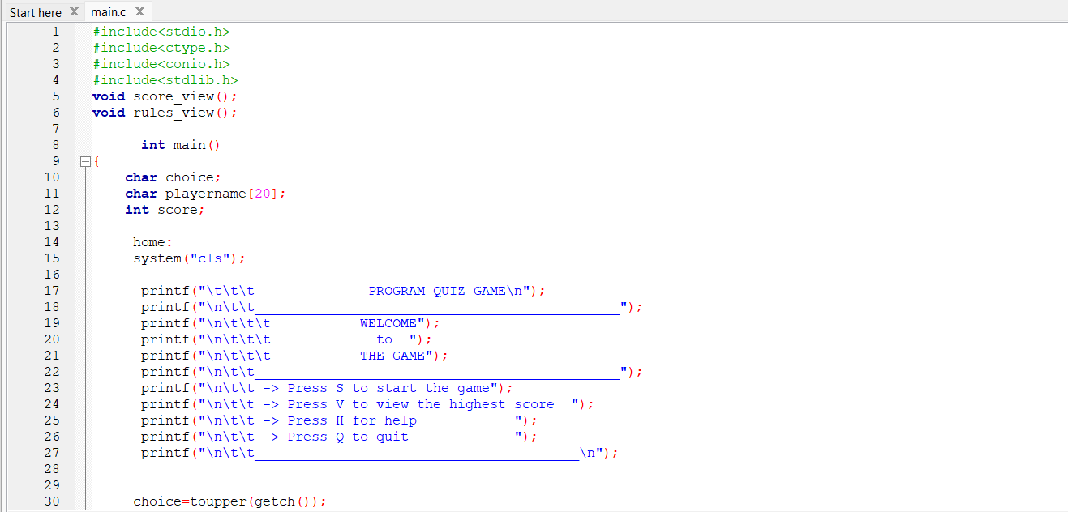Close the Start here tab
Image resolution: width=1068 pixels, height=512 pixels.
point(74,12)
